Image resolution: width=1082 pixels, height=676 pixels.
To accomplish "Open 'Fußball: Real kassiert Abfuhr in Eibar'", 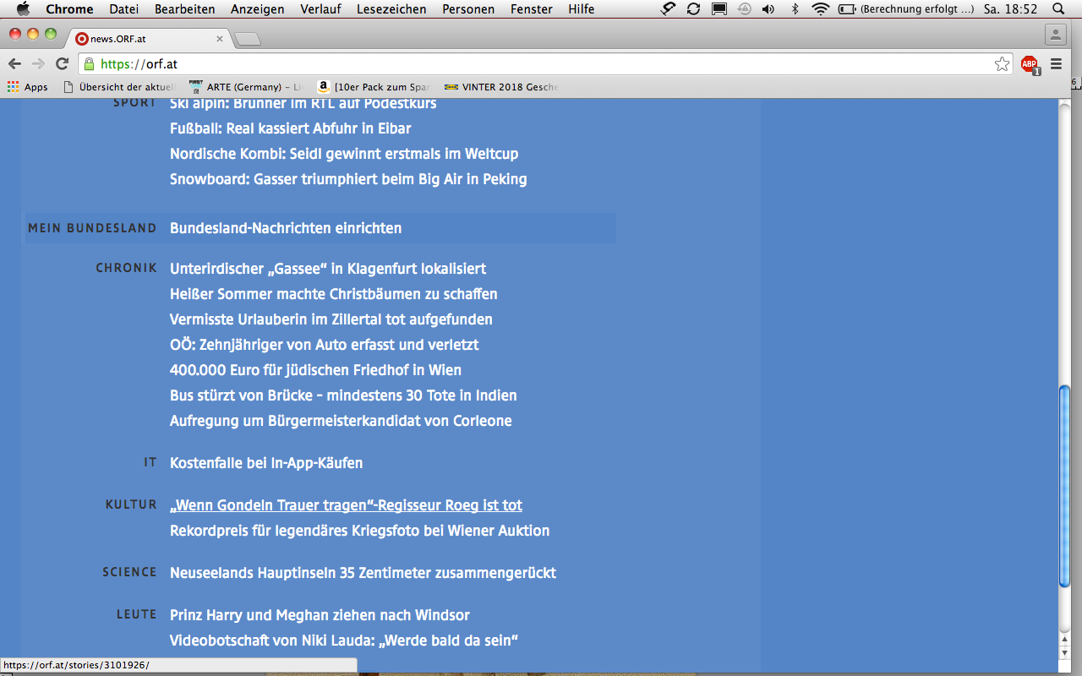I will pos(291,128).
